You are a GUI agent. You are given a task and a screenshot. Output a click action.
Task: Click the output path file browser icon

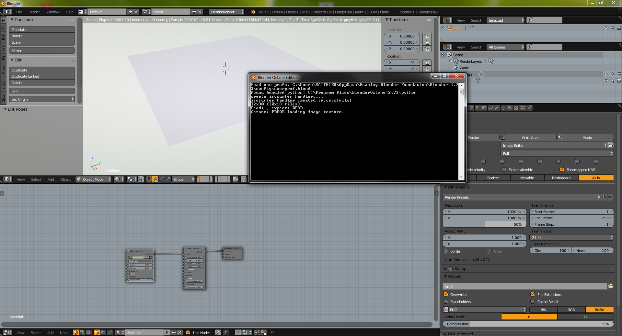point(610,286)
